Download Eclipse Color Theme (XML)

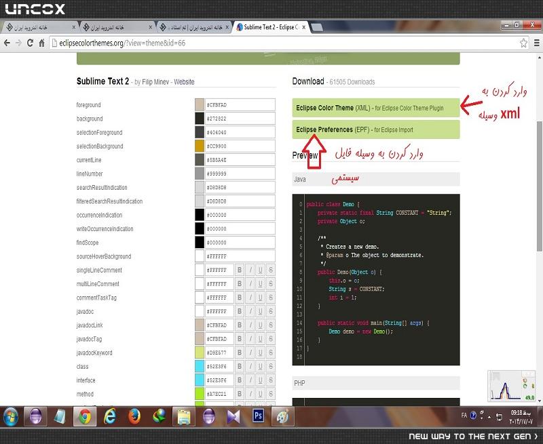point(376,108)
